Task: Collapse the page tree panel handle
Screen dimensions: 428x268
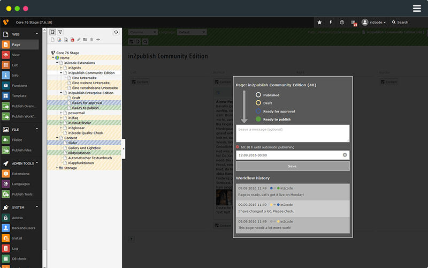Action: coord(124,149)
